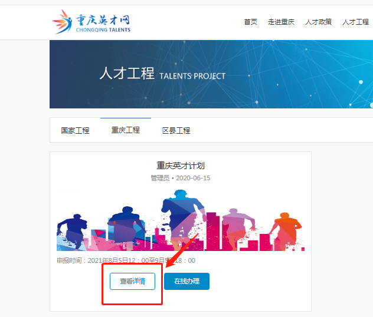Switch to the 国家工程 tab
The height and width of the screenshot is (317, 373).
pos(75,130)
